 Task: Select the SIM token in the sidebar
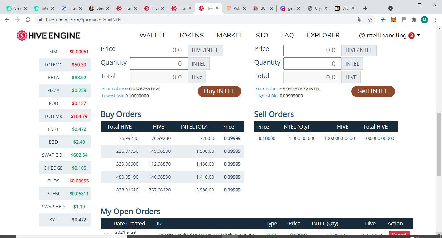65,52
